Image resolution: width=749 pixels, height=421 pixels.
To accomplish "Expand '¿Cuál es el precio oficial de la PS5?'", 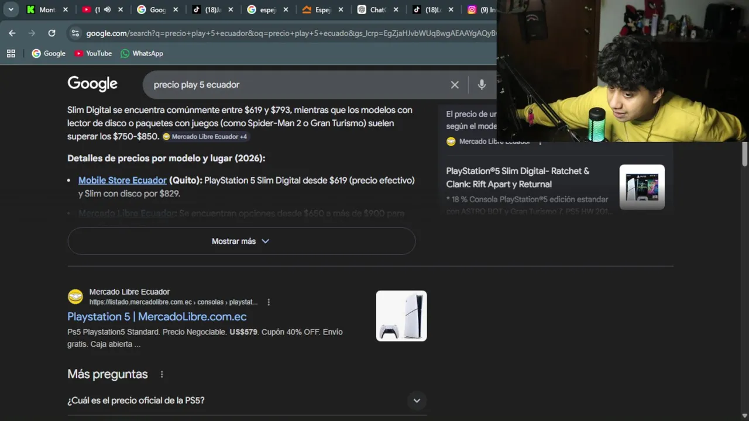I will tap(247, 401).
